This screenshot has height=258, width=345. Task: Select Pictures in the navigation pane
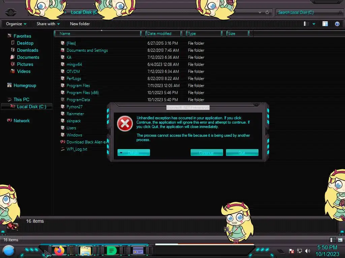[25, 64]
